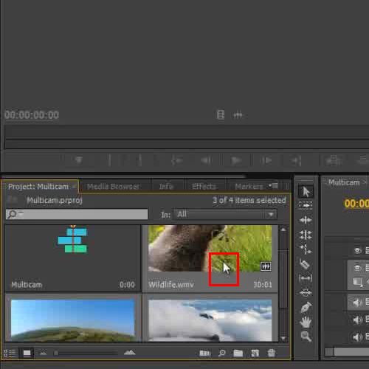Select the Rolling Edit tool
The height and width of the screenshot is (369, 369).
coord(306,235)
